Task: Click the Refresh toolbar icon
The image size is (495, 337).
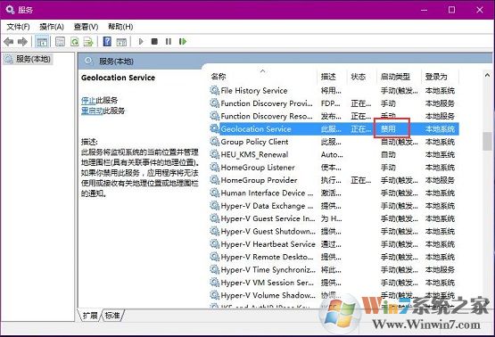Action: (x=75, y=42)
